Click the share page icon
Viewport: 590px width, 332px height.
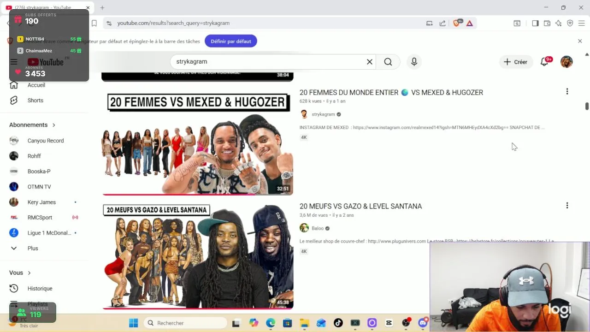(442, 23)
